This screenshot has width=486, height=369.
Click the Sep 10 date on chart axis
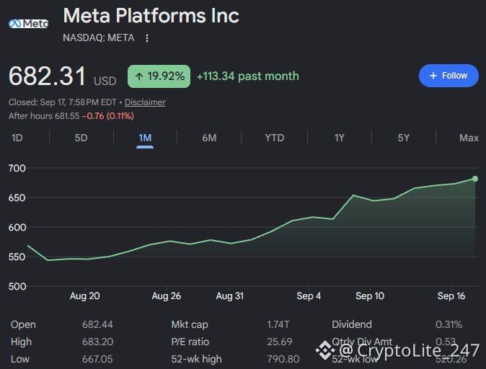click(370, 296)
